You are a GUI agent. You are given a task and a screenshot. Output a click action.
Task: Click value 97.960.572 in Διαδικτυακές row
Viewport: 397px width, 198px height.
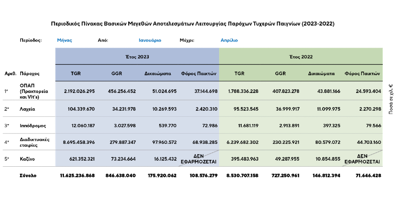point(164,142)
